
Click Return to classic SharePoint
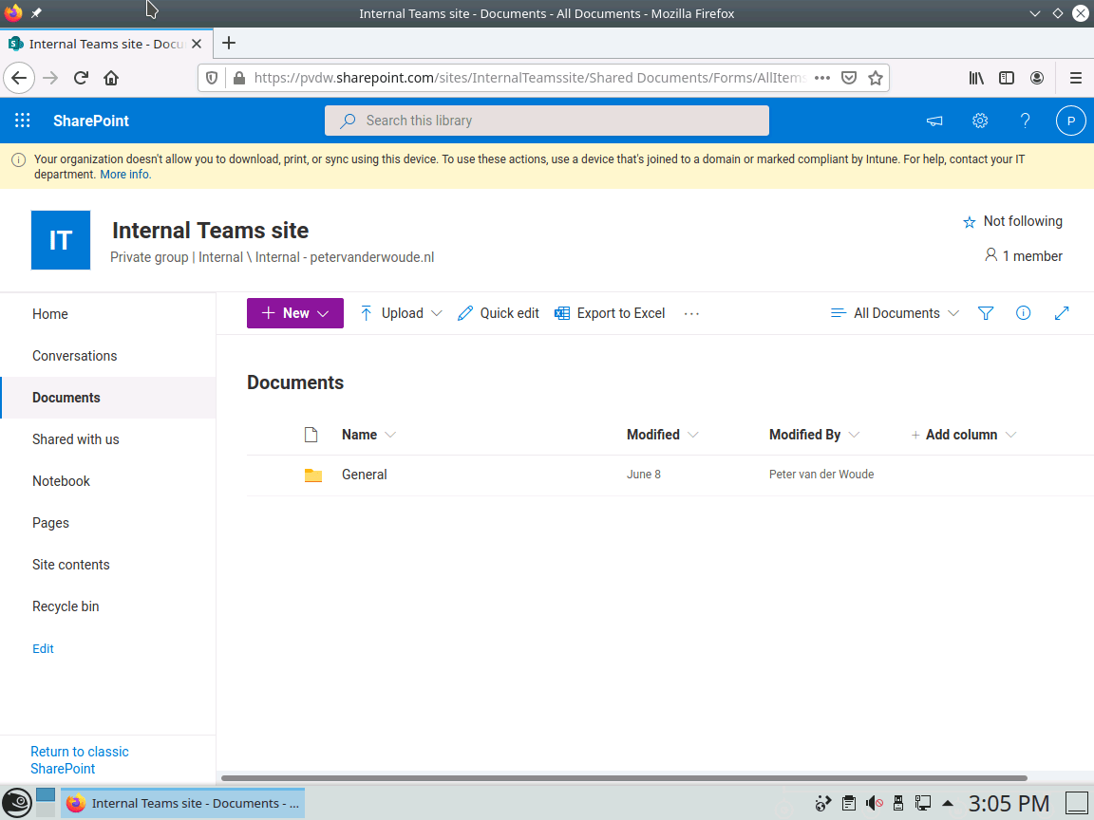(79, 759)
